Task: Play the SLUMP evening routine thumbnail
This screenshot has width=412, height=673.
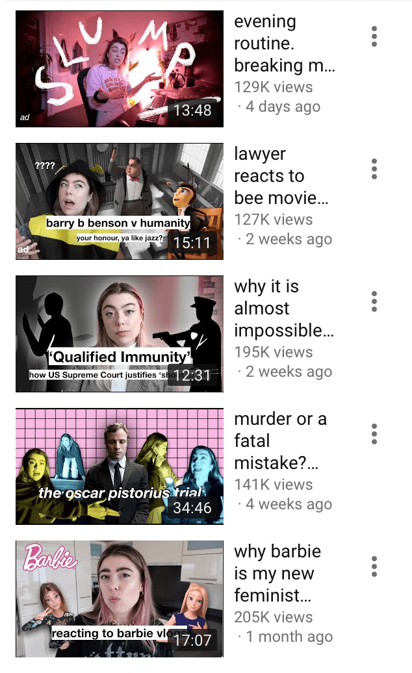Action: (x=120, y=69)
